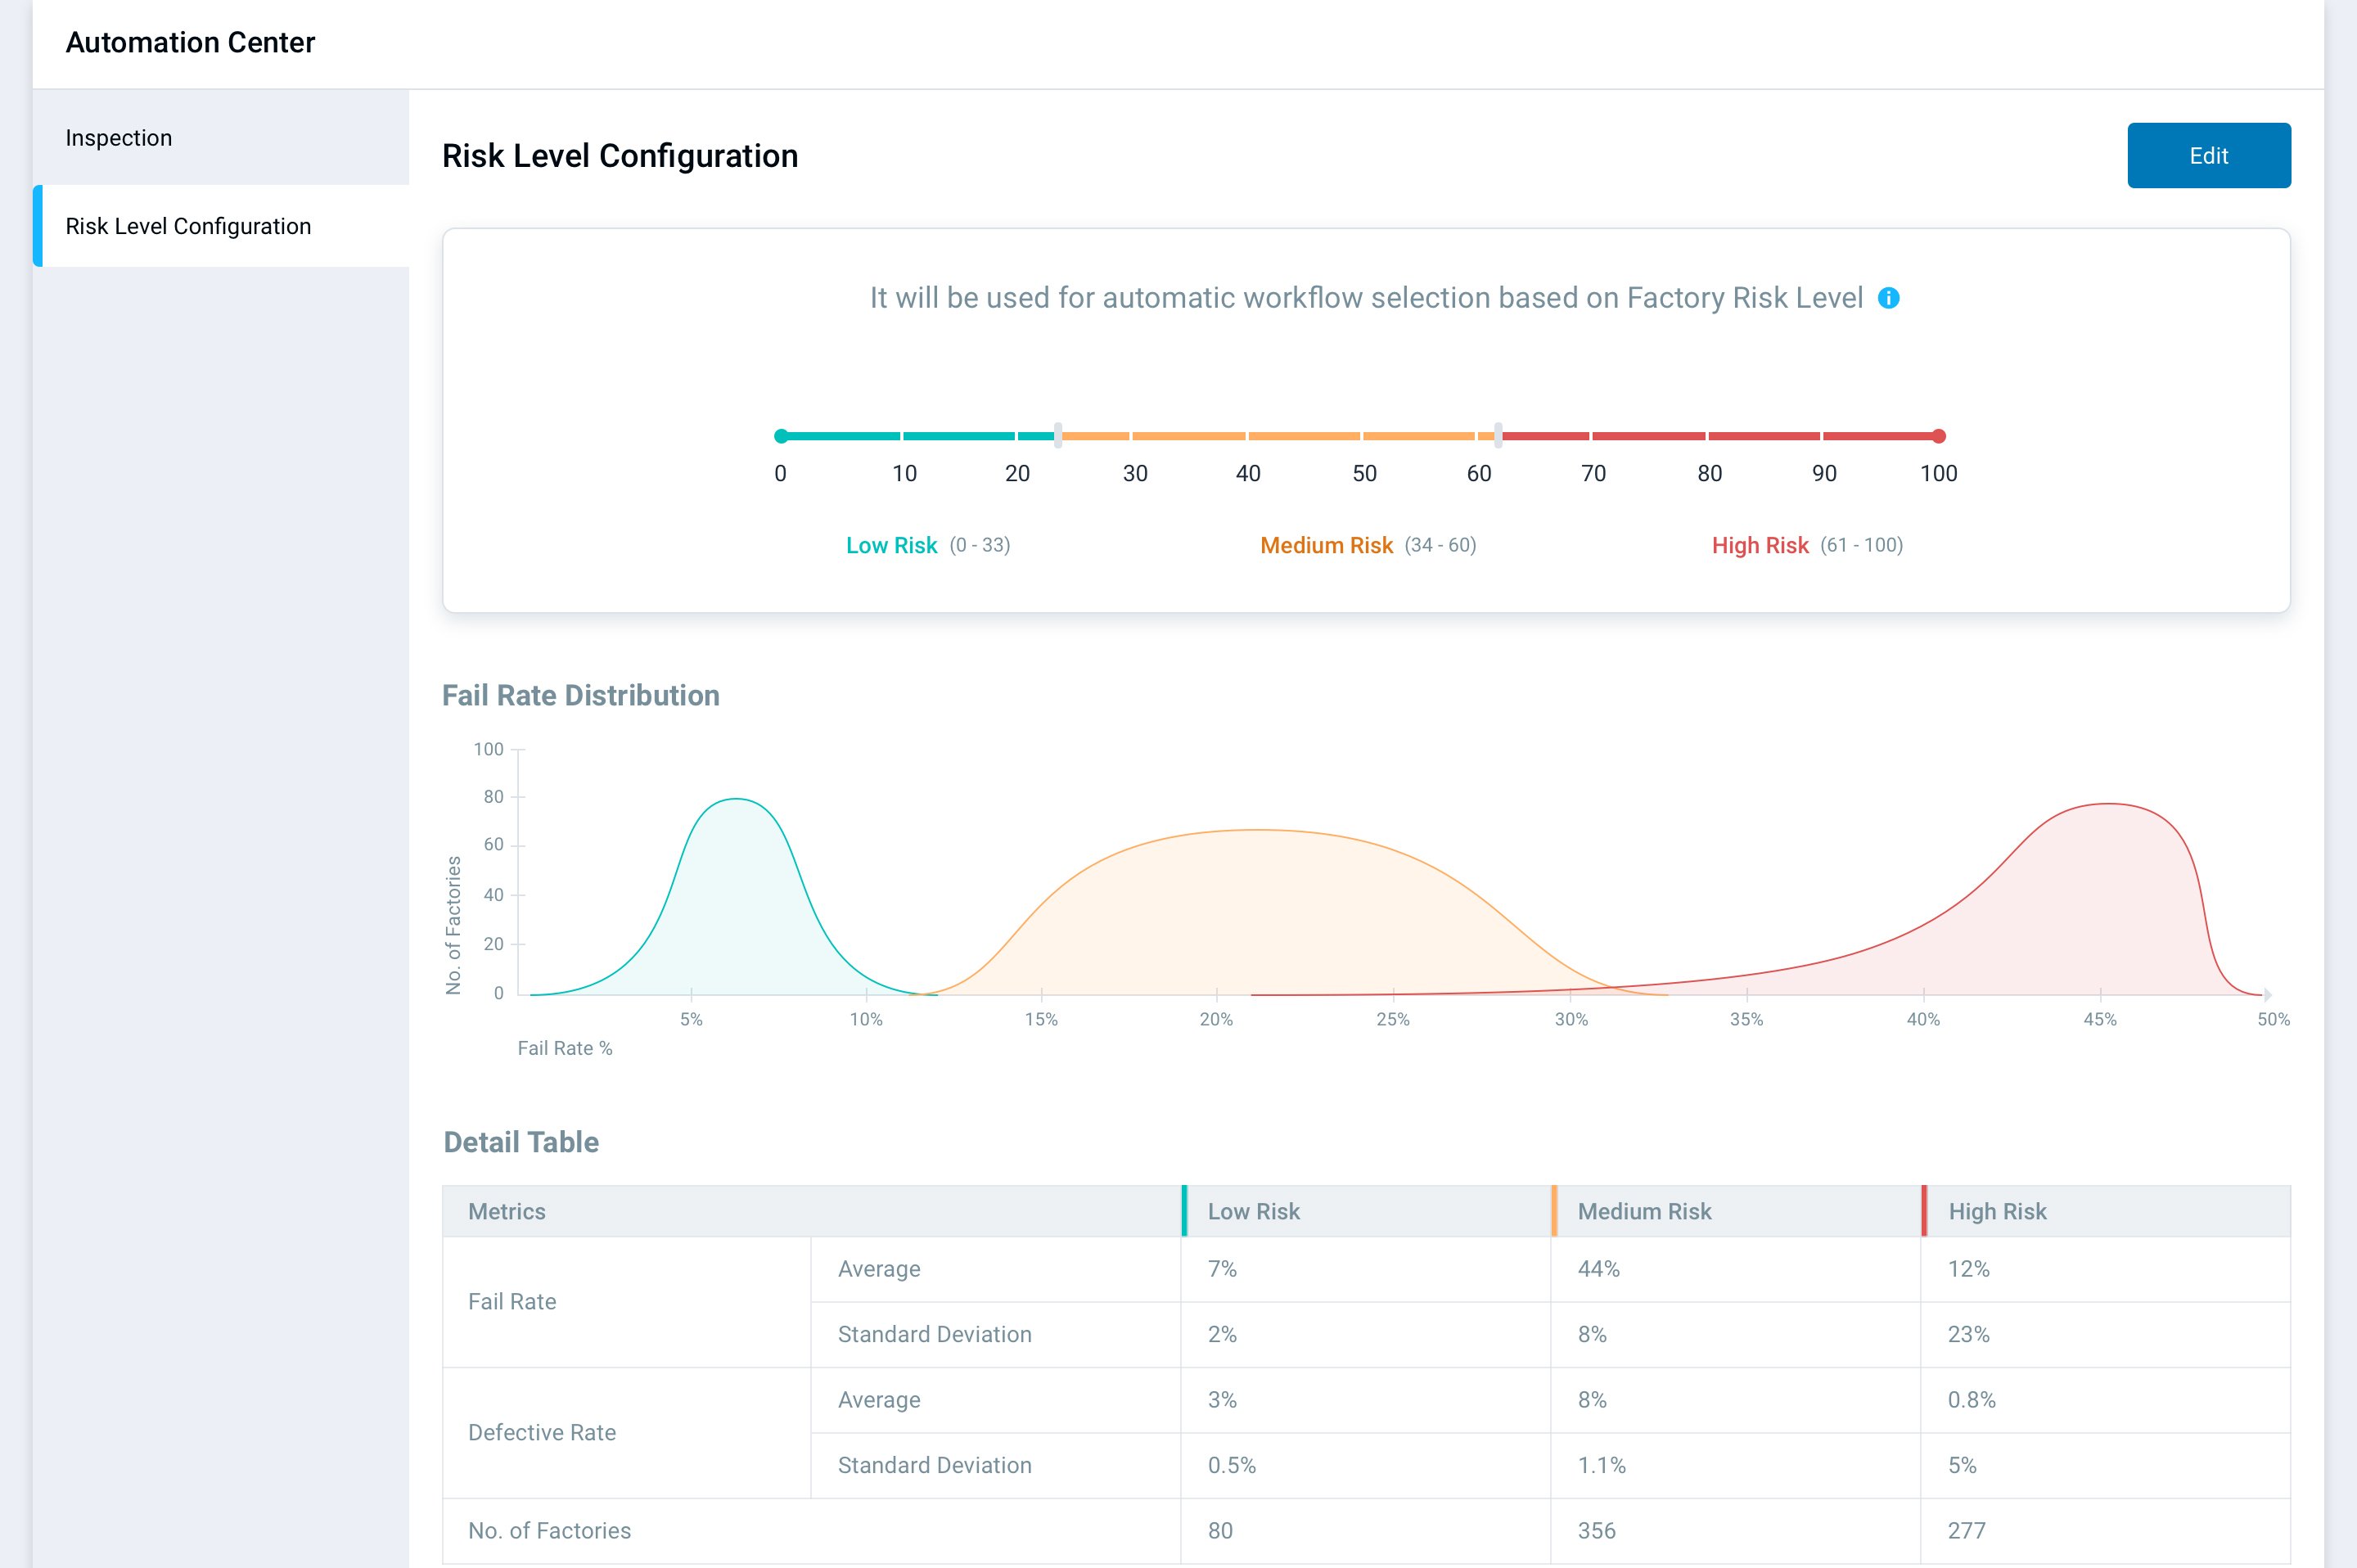Click the green start dot at 0
This screenshot has width=2357, height=1568.
(x=781, y=436)
